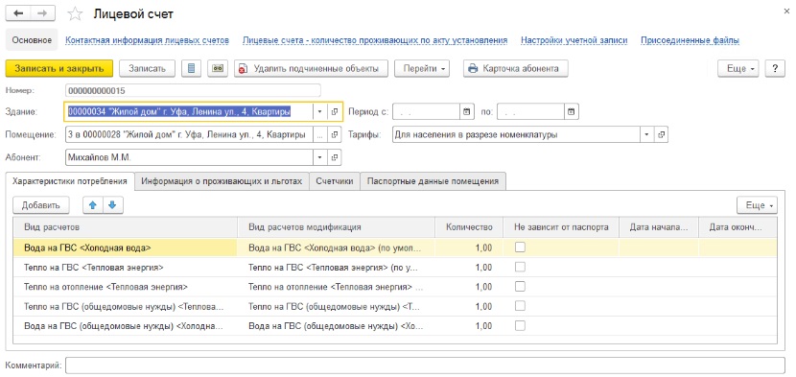Image resolution: width=796 pixels, height=377 pixels.
Task: Open the Здание record with its open icon
Action: coord(335,112)
